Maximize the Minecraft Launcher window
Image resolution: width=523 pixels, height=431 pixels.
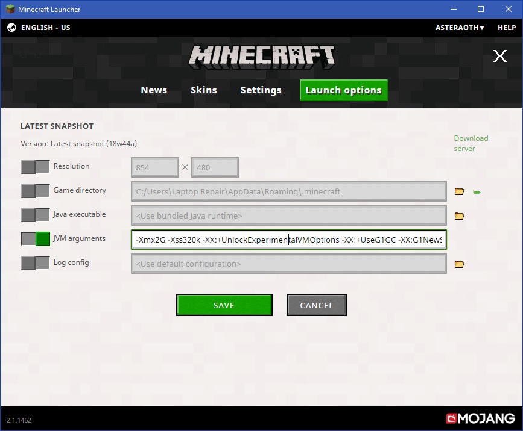click(481, 9)
